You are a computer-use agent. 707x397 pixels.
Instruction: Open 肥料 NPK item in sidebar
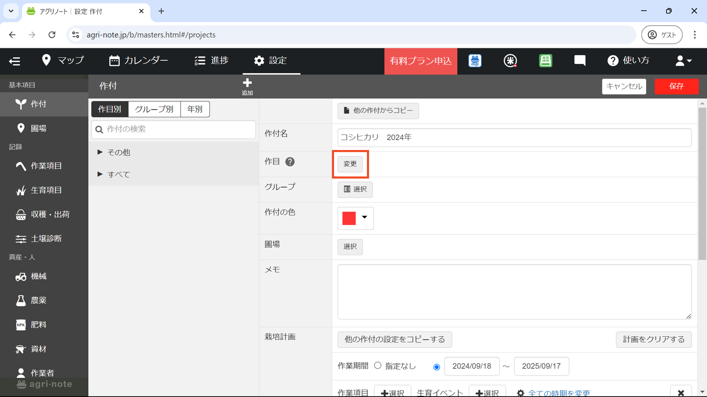(x=38, y=325)
